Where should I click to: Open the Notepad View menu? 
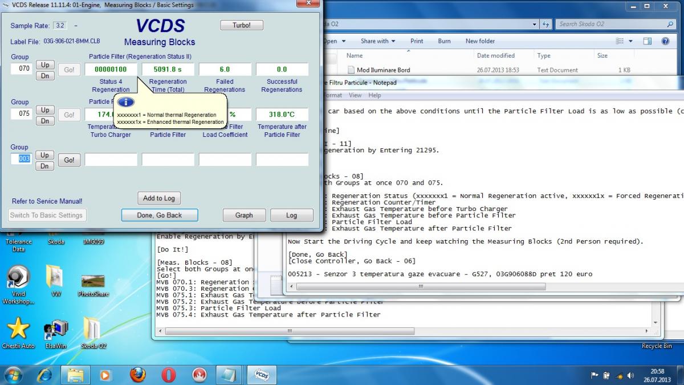click(x=355, y=95)
